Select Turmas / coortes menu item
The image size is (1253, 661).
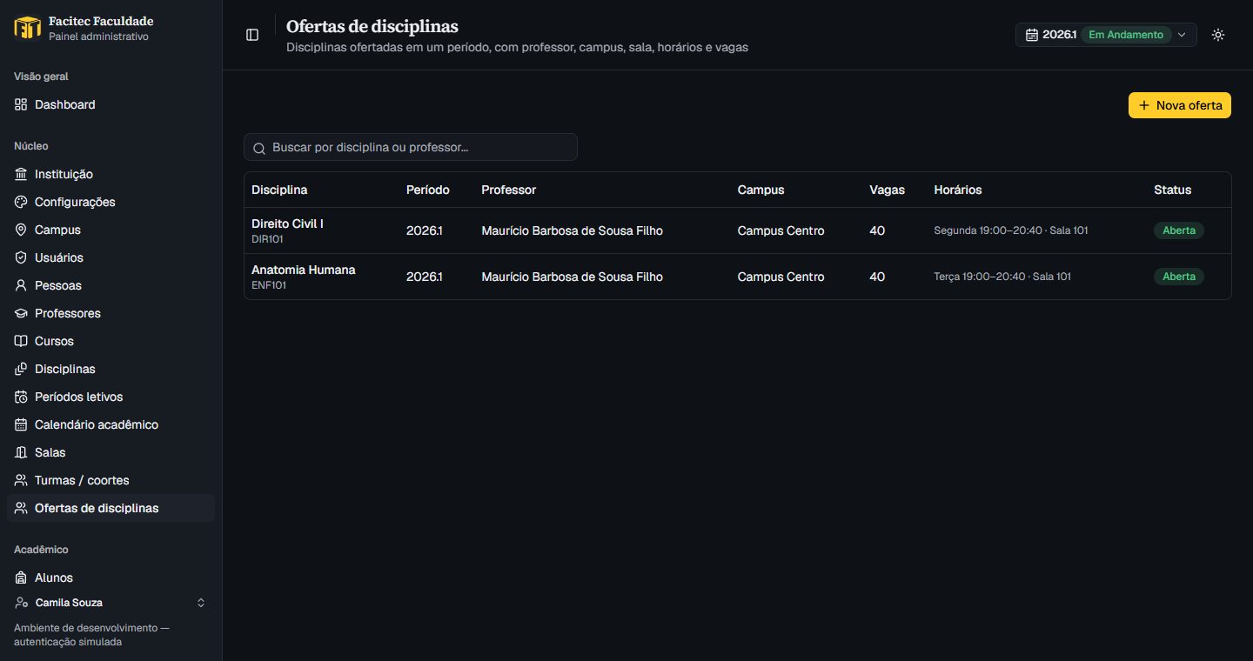111,480
